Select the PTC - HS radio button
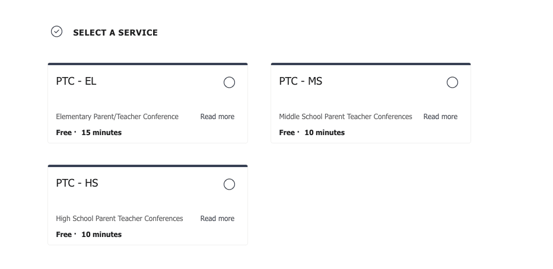 [x=229, y=184]
